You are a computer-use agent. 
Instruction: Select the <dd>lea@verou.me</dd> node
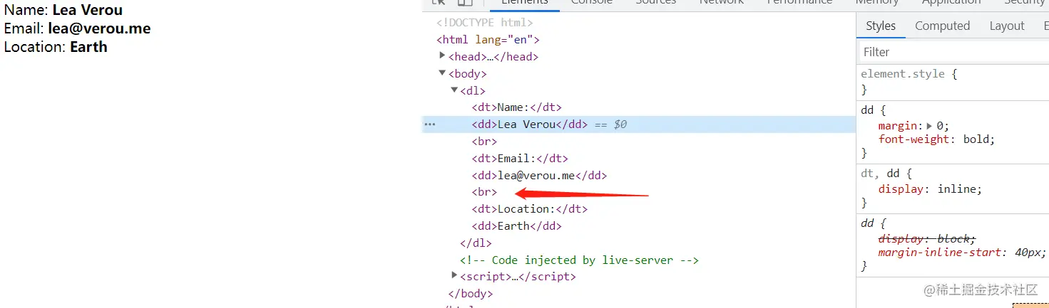[539, 176]
